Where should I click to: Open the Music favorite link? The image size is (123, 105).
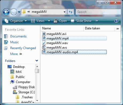14,42
